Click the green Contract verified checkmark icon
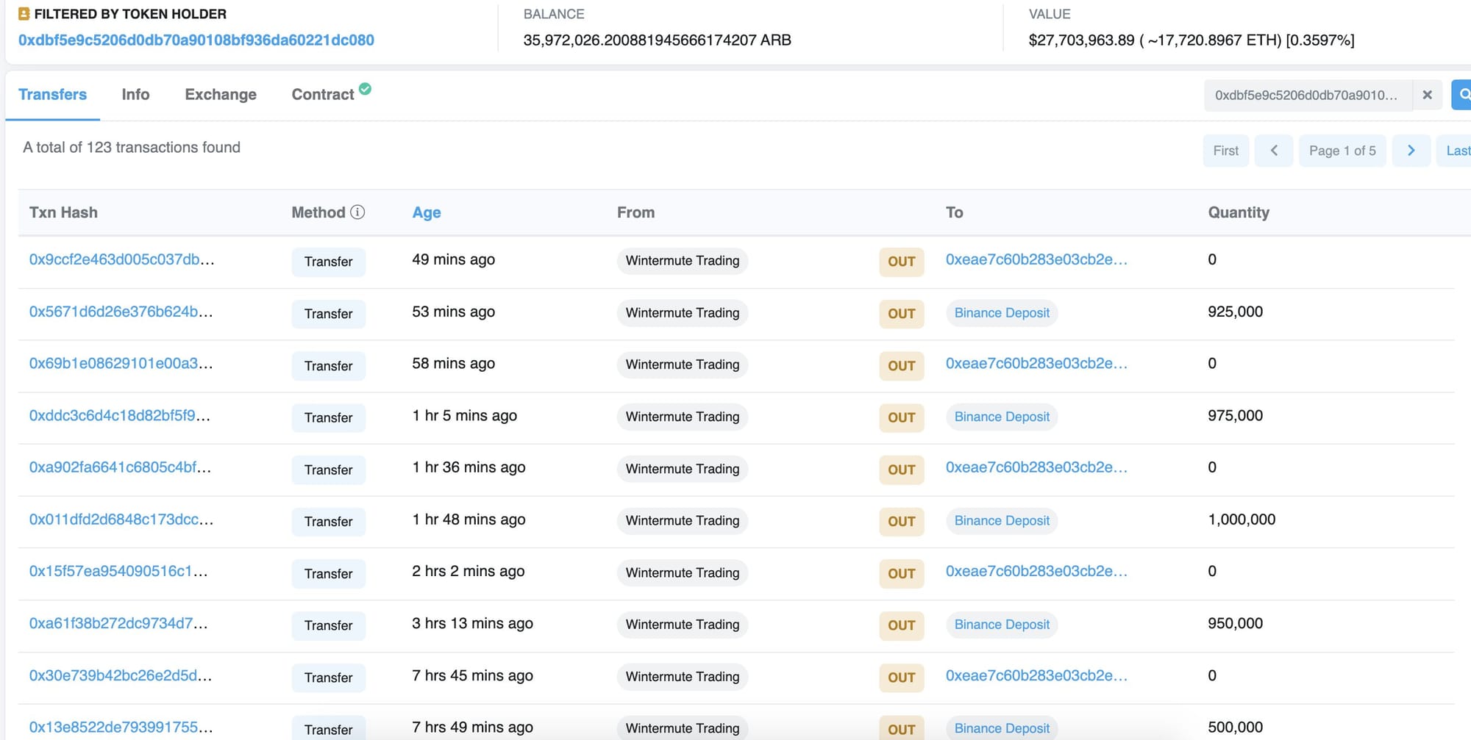 coord(365,89)
